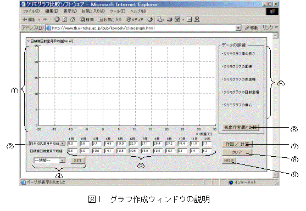The height and width of the screenshot is (211, 306).
Task: Click the IE icon in the title bar
Action: point(23,4)
